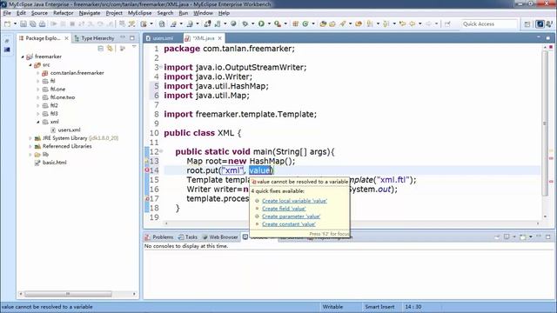Click error marker on line 17 gutter
The height and width of the screenshot is (313, 557).
pyautogui.click(x=147, y=198)
